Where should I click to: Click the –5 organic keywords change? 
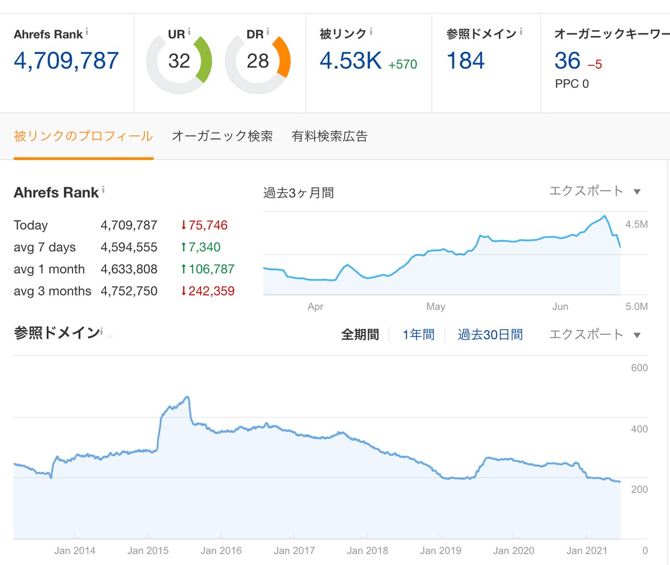(595, 64)
